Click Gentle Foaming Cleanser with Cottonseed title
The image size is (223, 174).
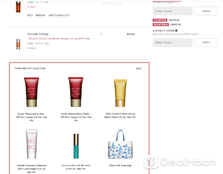[32, 169]
